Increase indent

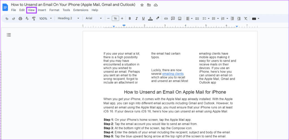239,18
